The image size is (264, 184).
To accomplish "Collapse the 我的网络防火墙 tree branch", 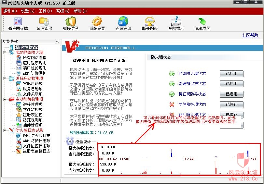I will (x=5, y=53).
